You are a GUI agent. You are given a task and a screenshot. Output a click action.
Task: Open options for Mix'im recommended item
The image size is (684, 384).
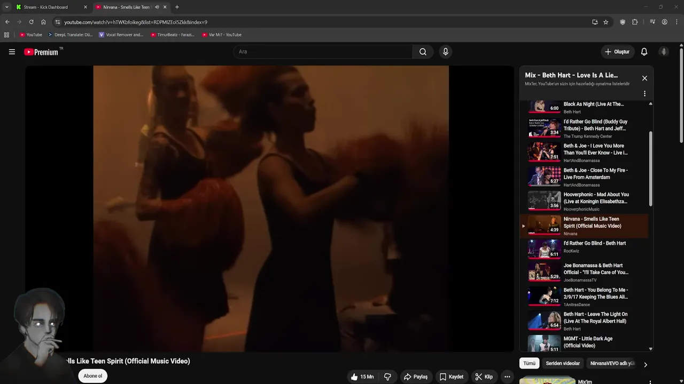[x=650, y=382]
